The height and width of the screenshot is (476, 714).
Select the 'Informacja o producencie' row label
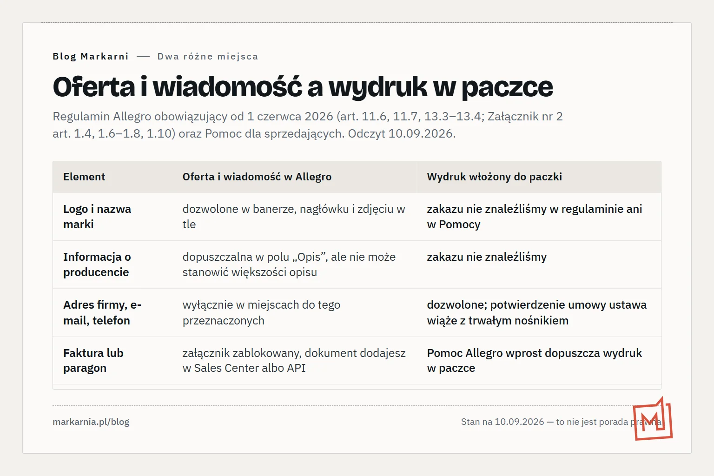[97, 264]
